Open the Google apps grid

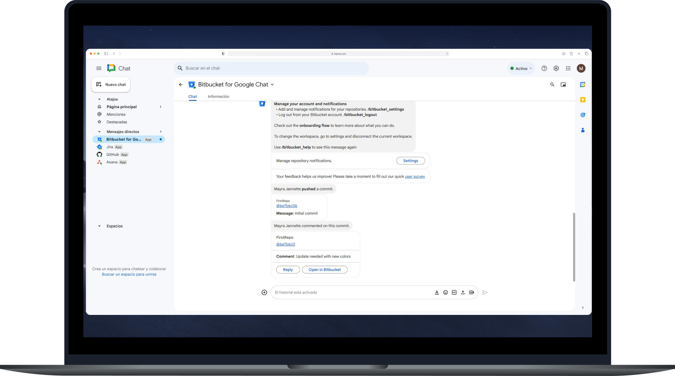coord(568,68)
